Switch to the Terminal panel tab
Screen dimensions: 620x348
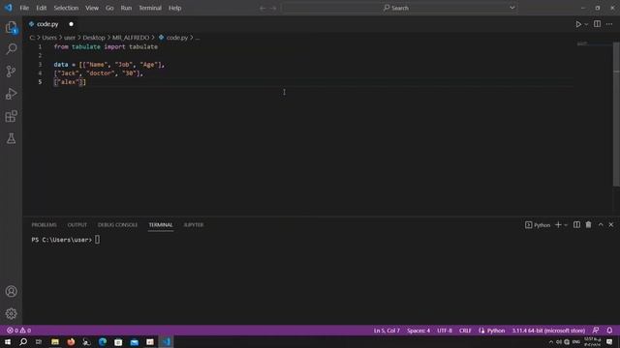161,225
